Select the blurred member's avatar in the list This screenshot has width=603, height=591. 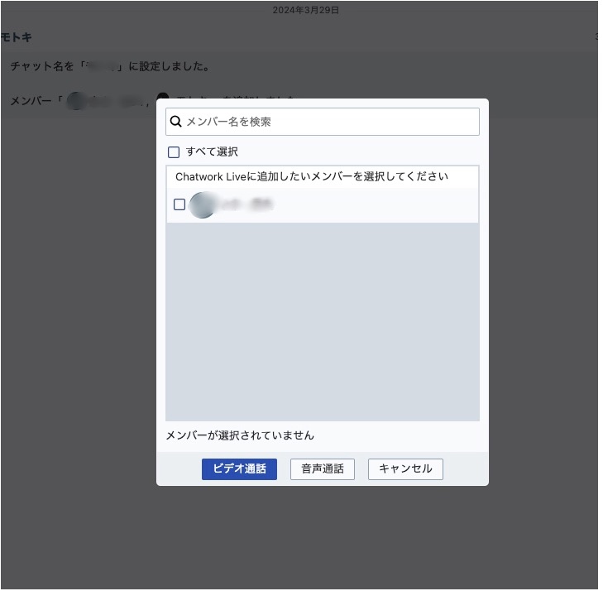coord(203,206)
